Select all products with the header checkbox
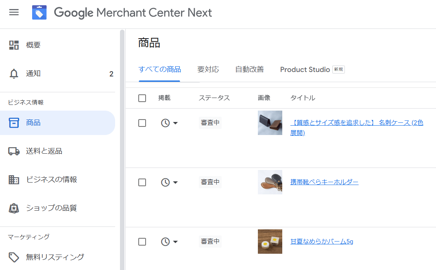This screenshot has width=436, height=270. click(x=142, y=98)
